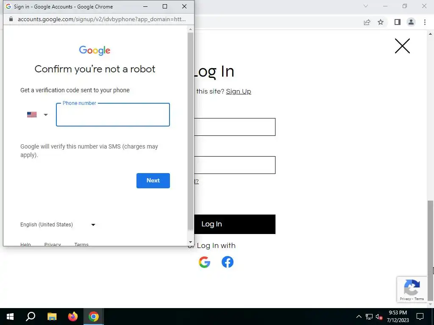Click the black Log In button
This screenshot has height=325, width=434.
235,224
